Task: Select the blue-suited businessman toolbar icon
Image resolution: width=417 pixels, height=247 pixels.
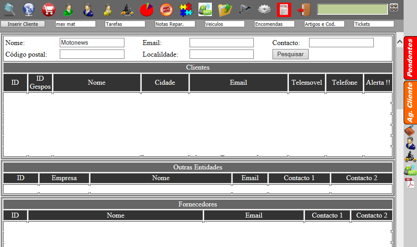Action: 88,10
